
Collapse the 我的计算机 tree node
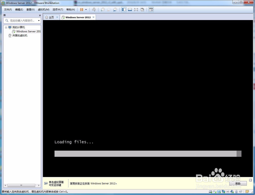coord(6,27)
